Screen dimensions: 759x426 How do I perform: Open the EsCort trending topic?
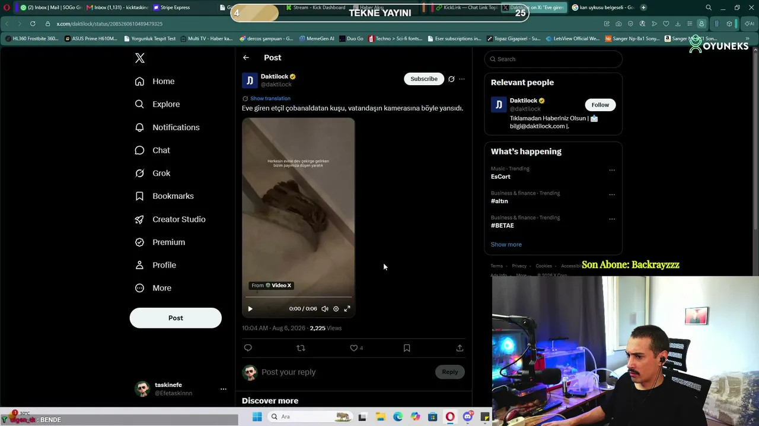[500, 177]
